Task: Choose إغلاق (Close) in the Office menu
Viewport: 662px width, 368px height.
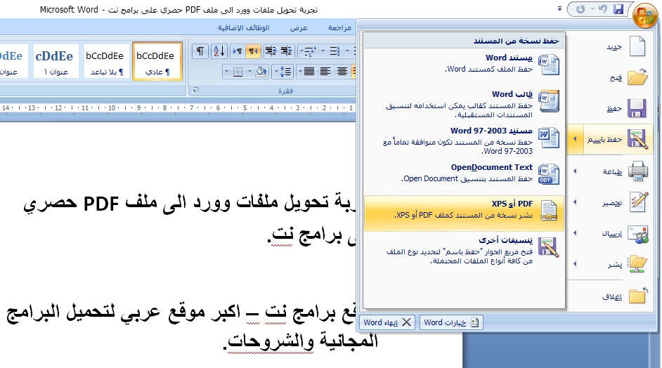Action: click(x=611, y=296)
